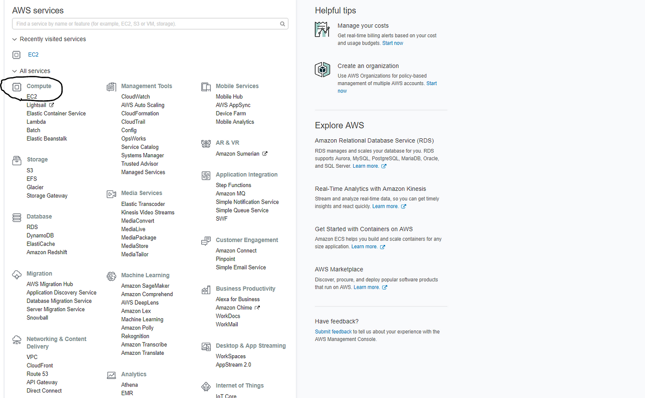This screenshot has width=645, height=398.
Task: Open the S3 storage service
Action: click(30, 171)
